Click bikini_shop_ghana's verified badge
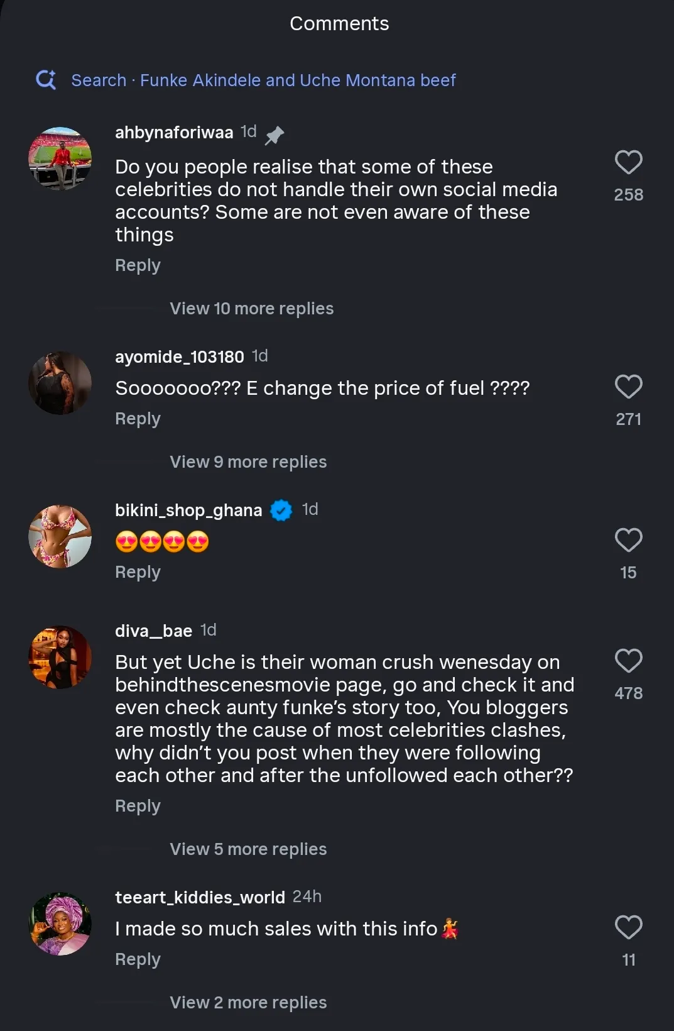Viewport: 674px width, 1031px height. click(x=281, y=510)
